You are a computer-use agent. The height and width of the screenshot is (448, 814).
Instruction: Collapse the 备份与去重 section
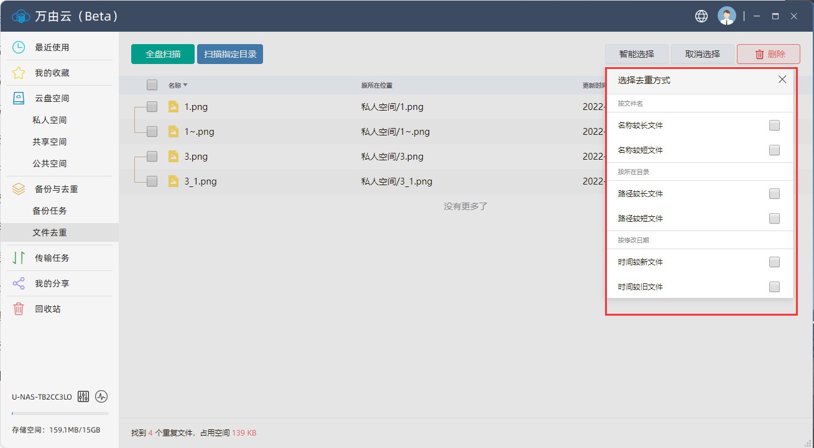(x=56, y=189)
